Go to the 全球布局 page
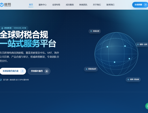 coord(56,5)
